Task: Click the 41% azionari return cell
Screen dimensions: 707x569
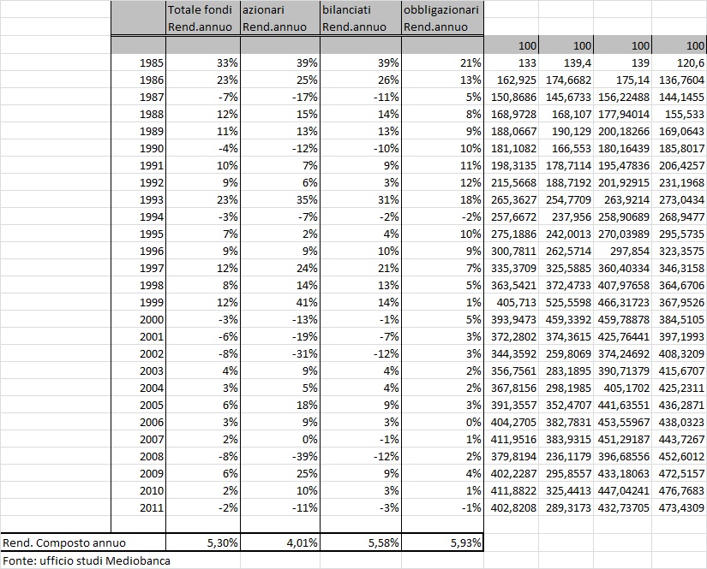Action: tap(279, 326)
